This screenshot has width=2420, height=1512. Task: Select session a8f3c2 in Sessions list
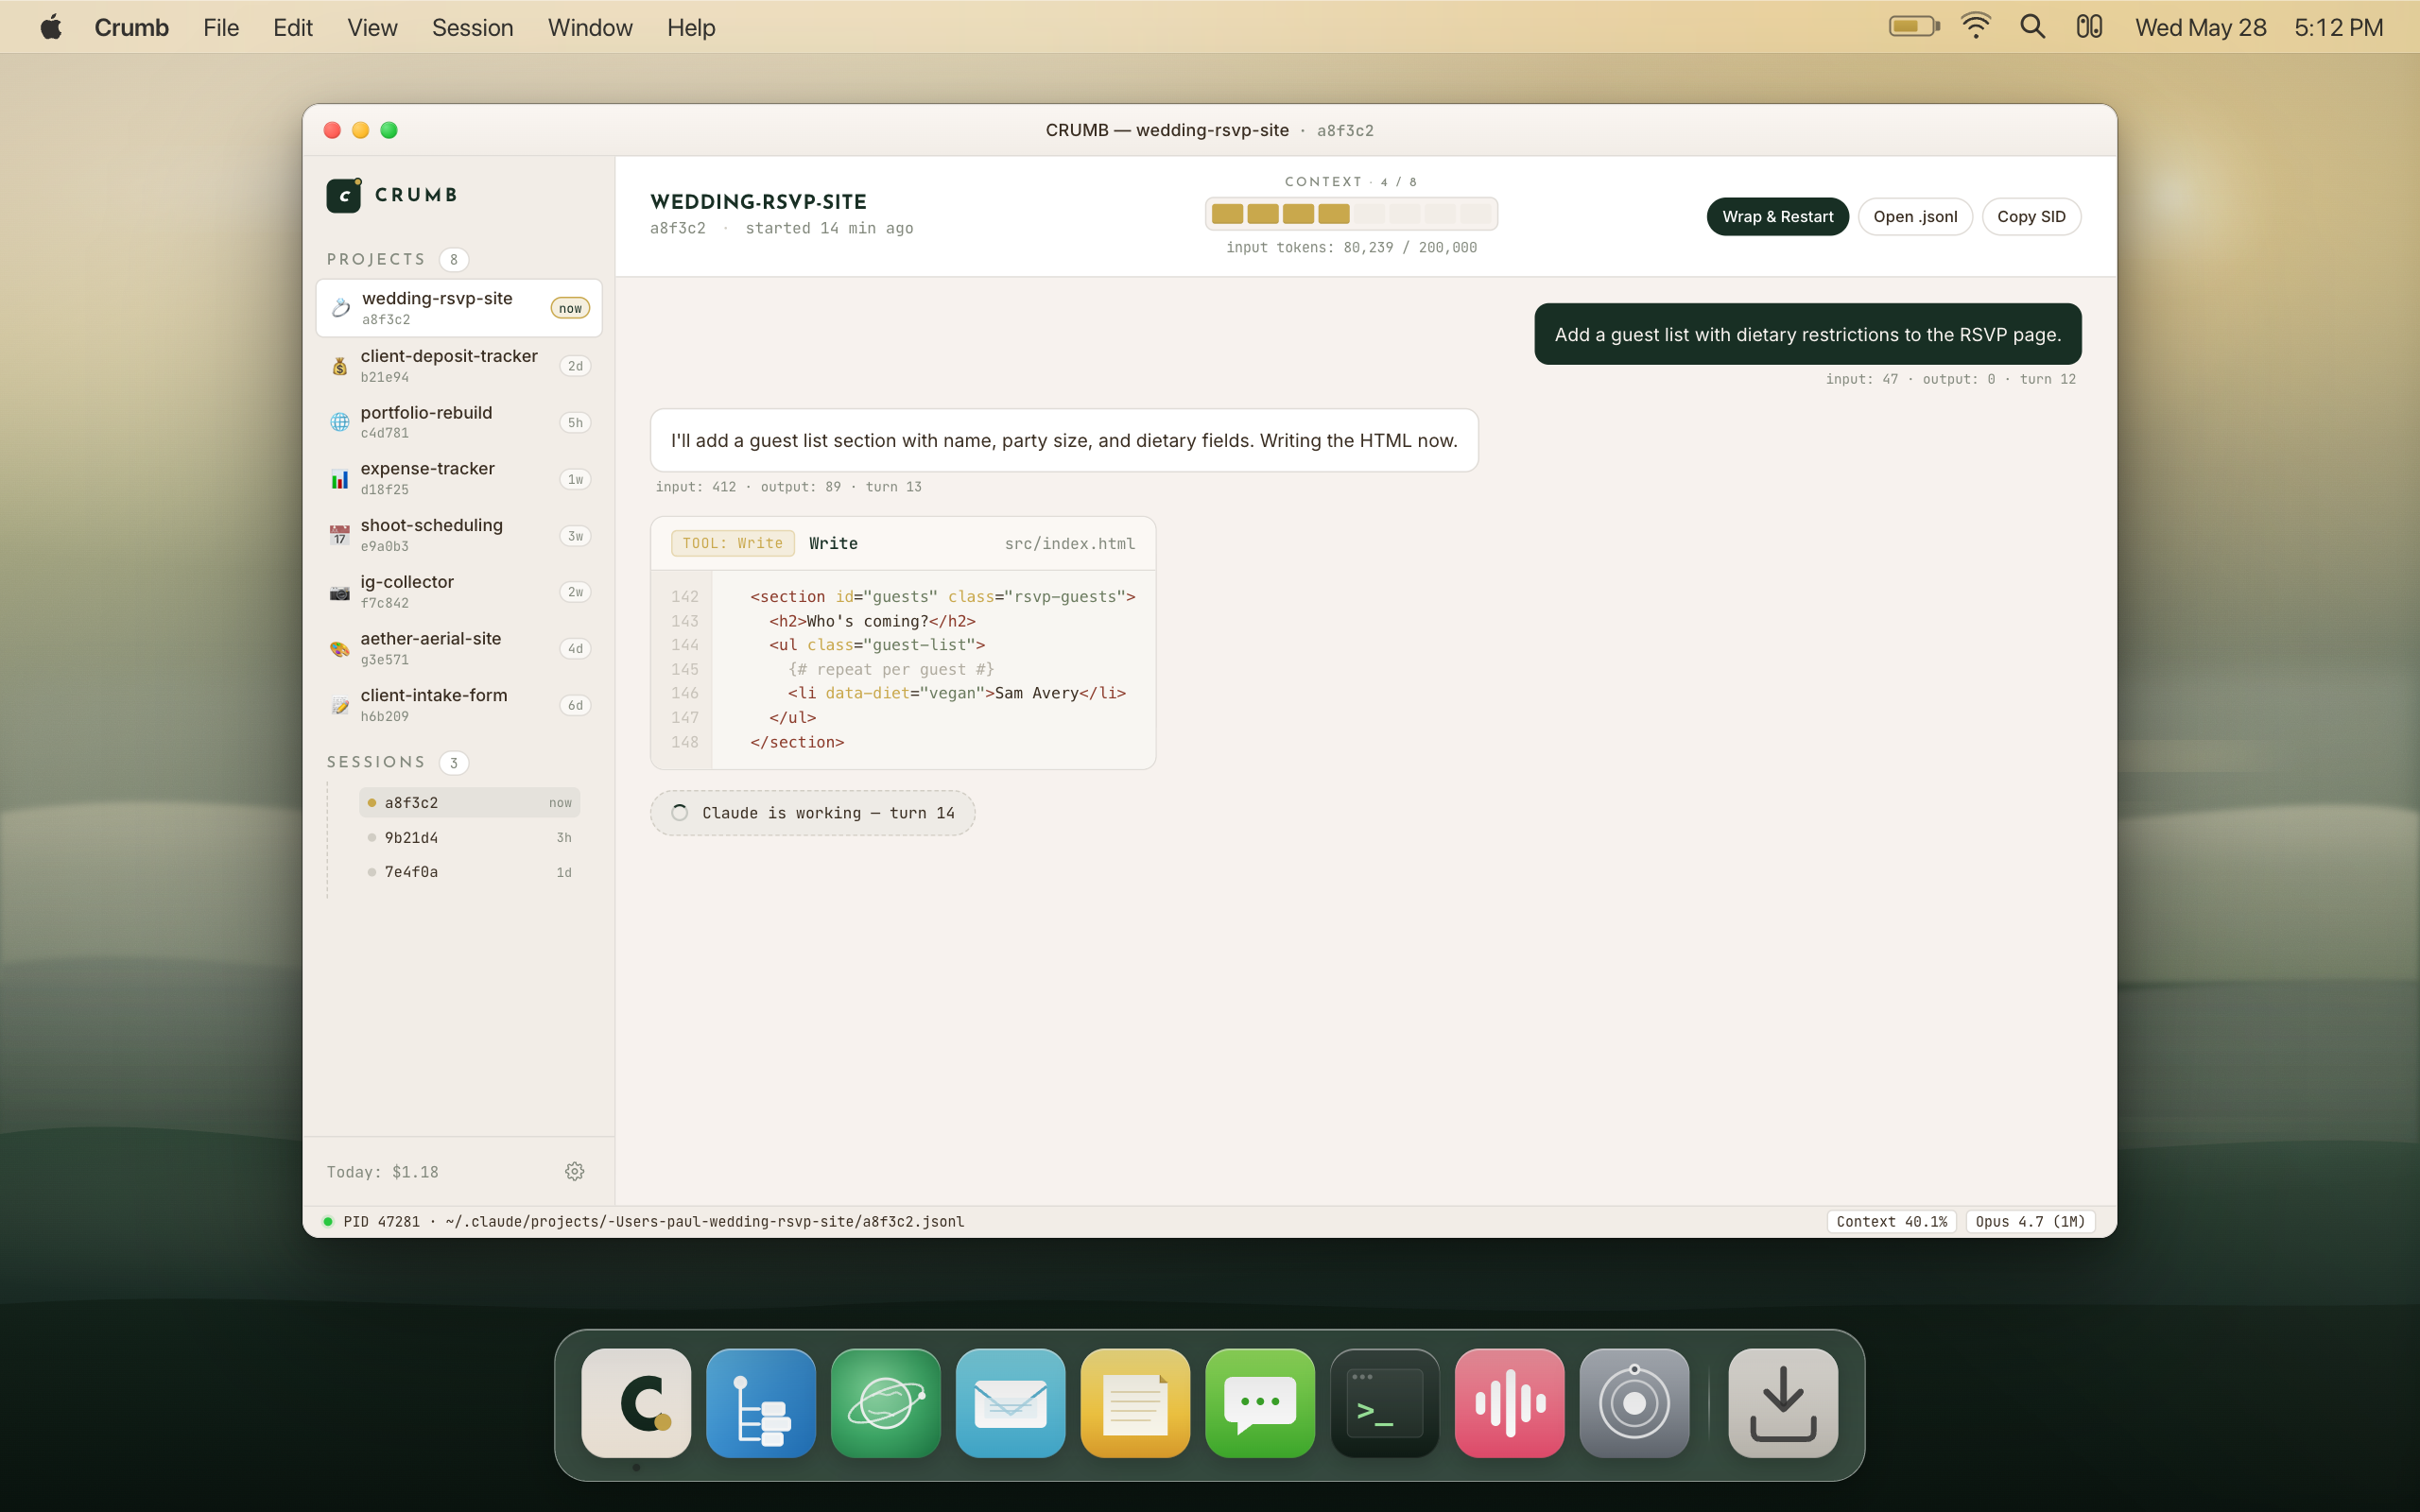469,803
